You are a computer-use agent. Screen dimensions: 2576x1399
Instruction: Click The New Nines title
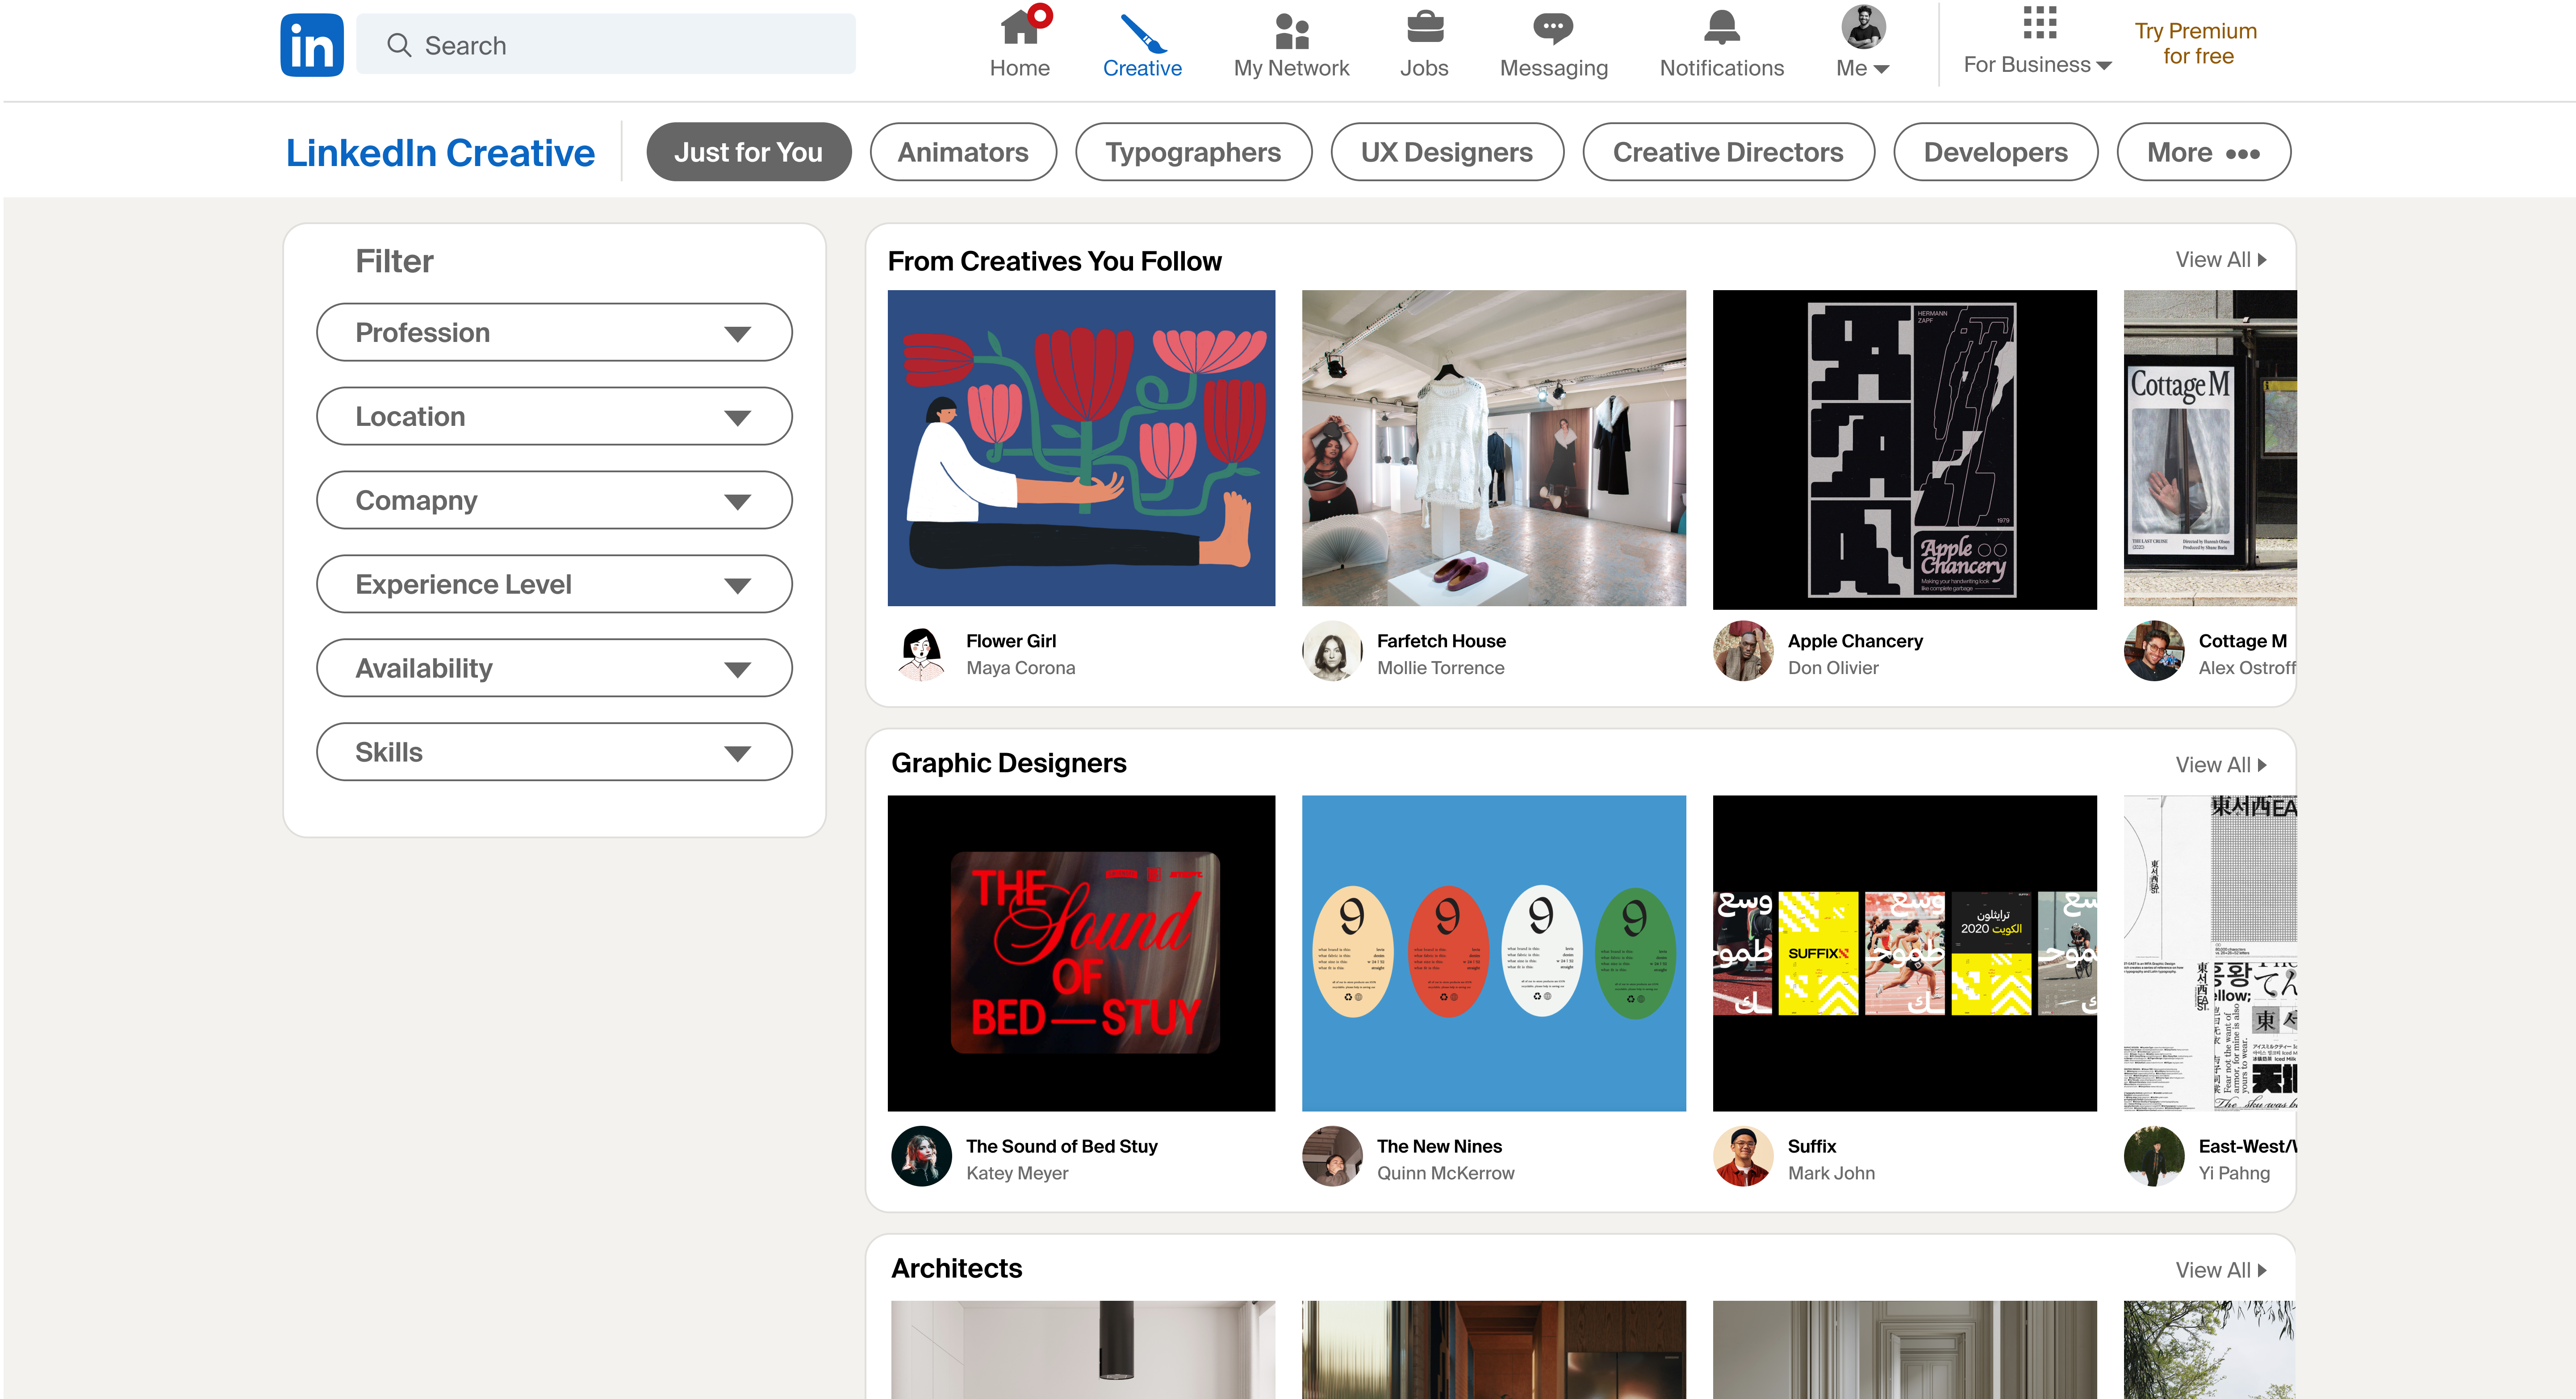(x=1439, y=1147)
